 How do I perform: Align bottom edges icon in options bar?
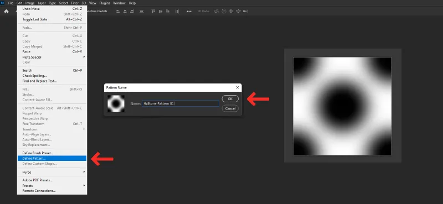tap(168, 11)
